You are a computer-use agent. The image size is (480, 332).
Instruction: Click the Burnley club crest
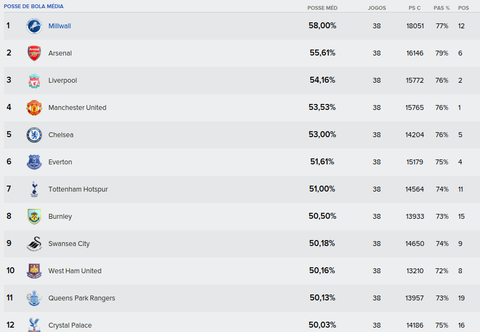(34, 217)
